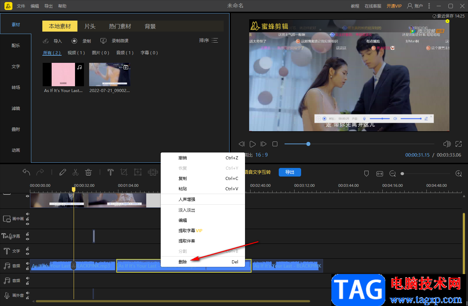
Task: Click the preview playback progress slider handle
Action: coord(308,144)
